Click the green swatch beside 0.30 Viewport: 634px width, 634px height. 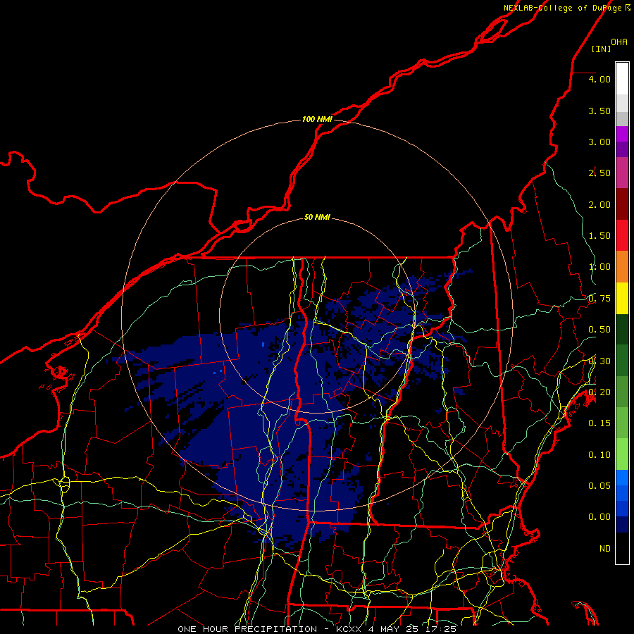pos(622,360)
